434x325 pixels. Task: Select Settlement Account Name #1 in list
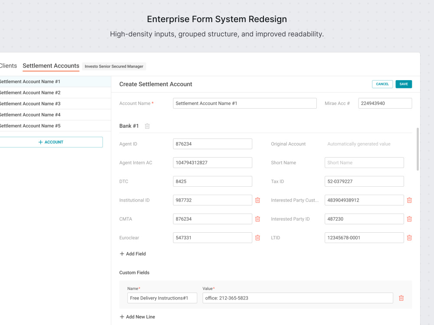56,81
